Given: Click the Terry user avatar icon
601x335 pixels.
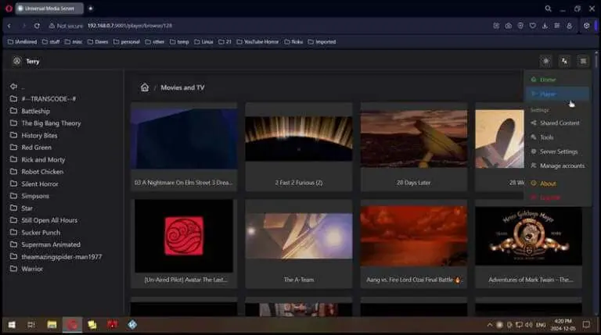Looking at the screenshot, I should pyautogui.click(x=16, y=61).
